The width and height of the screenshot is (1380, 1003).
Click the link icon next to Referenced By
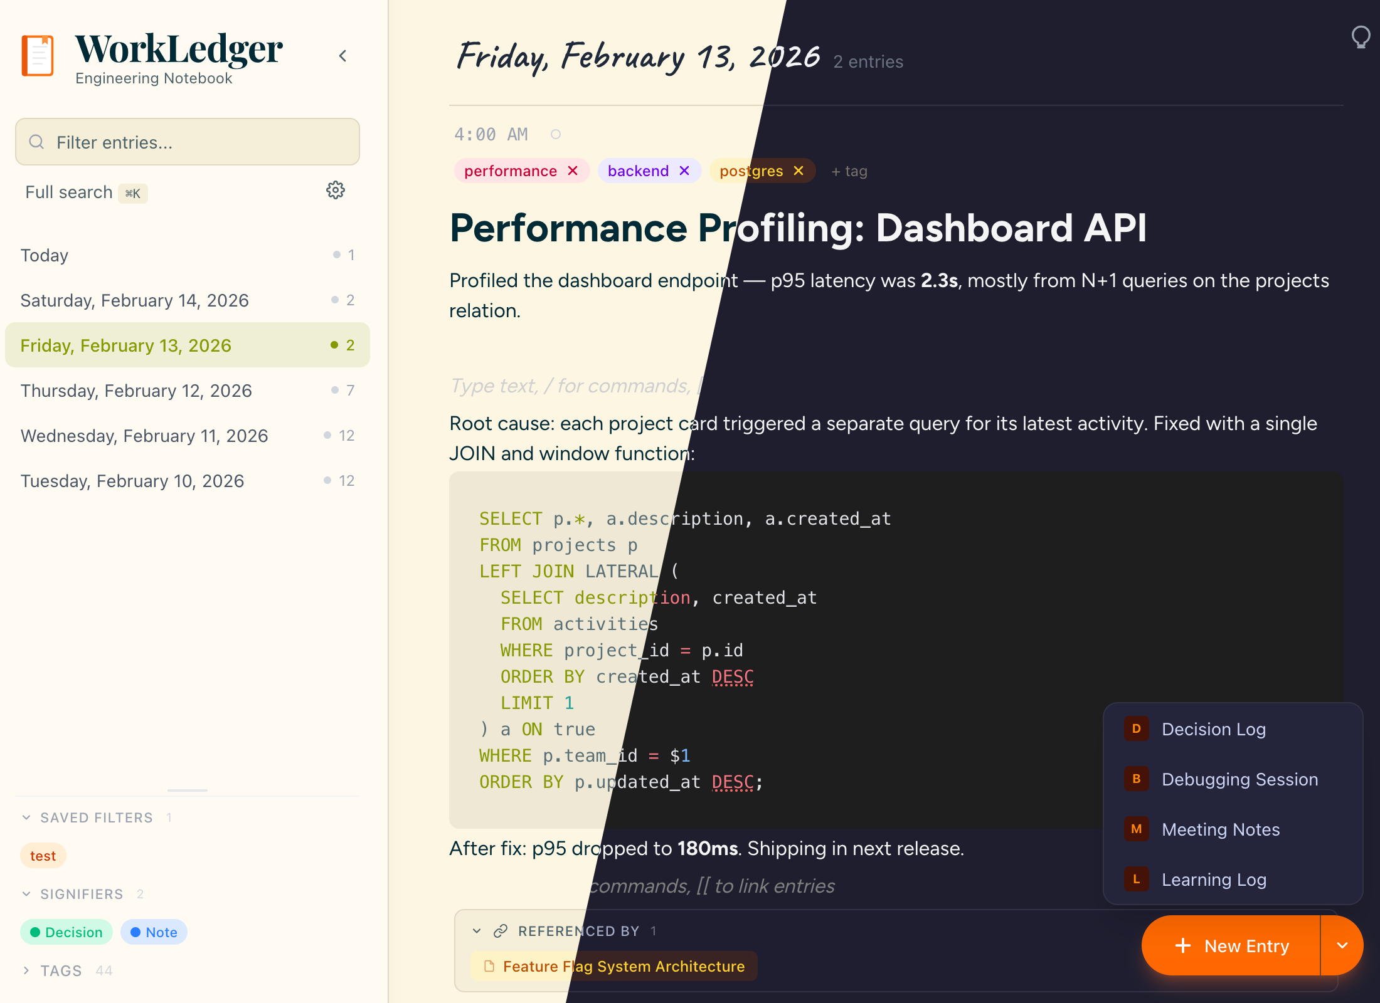[x=500, y=931]
